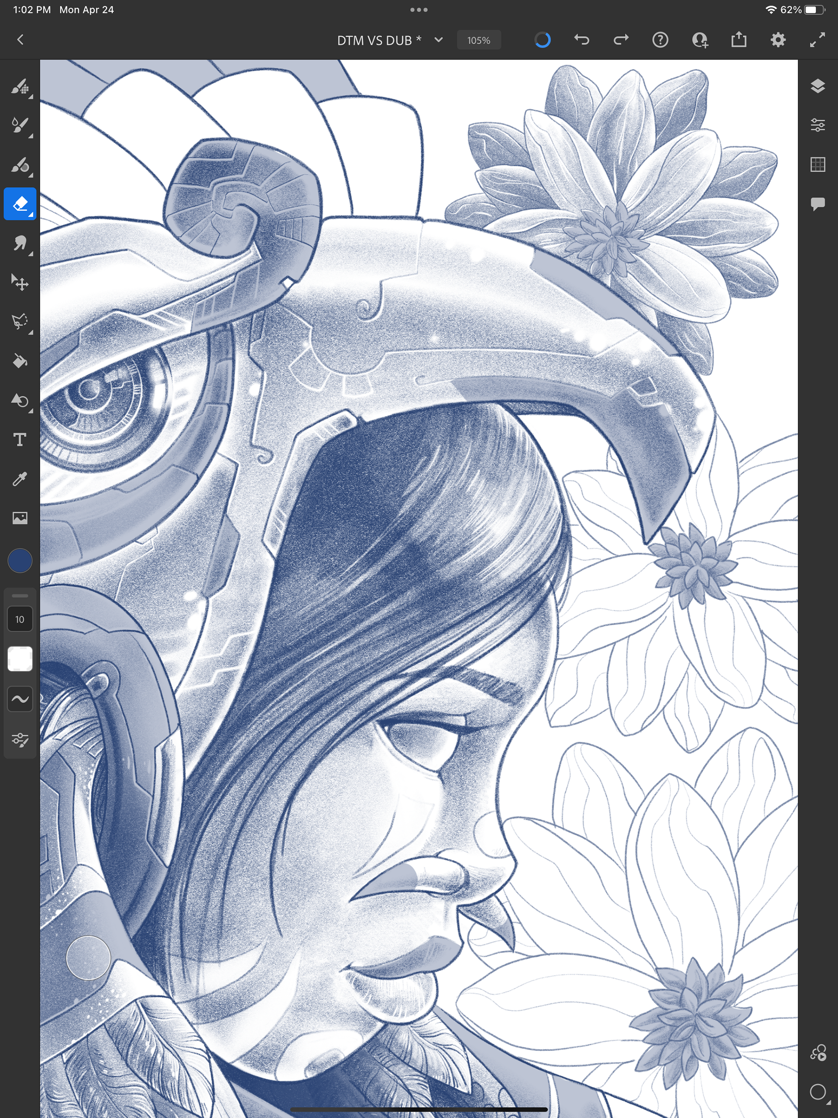Open the blue foreground color swatch
The image size is (838, 1118).
pos(20,561)
